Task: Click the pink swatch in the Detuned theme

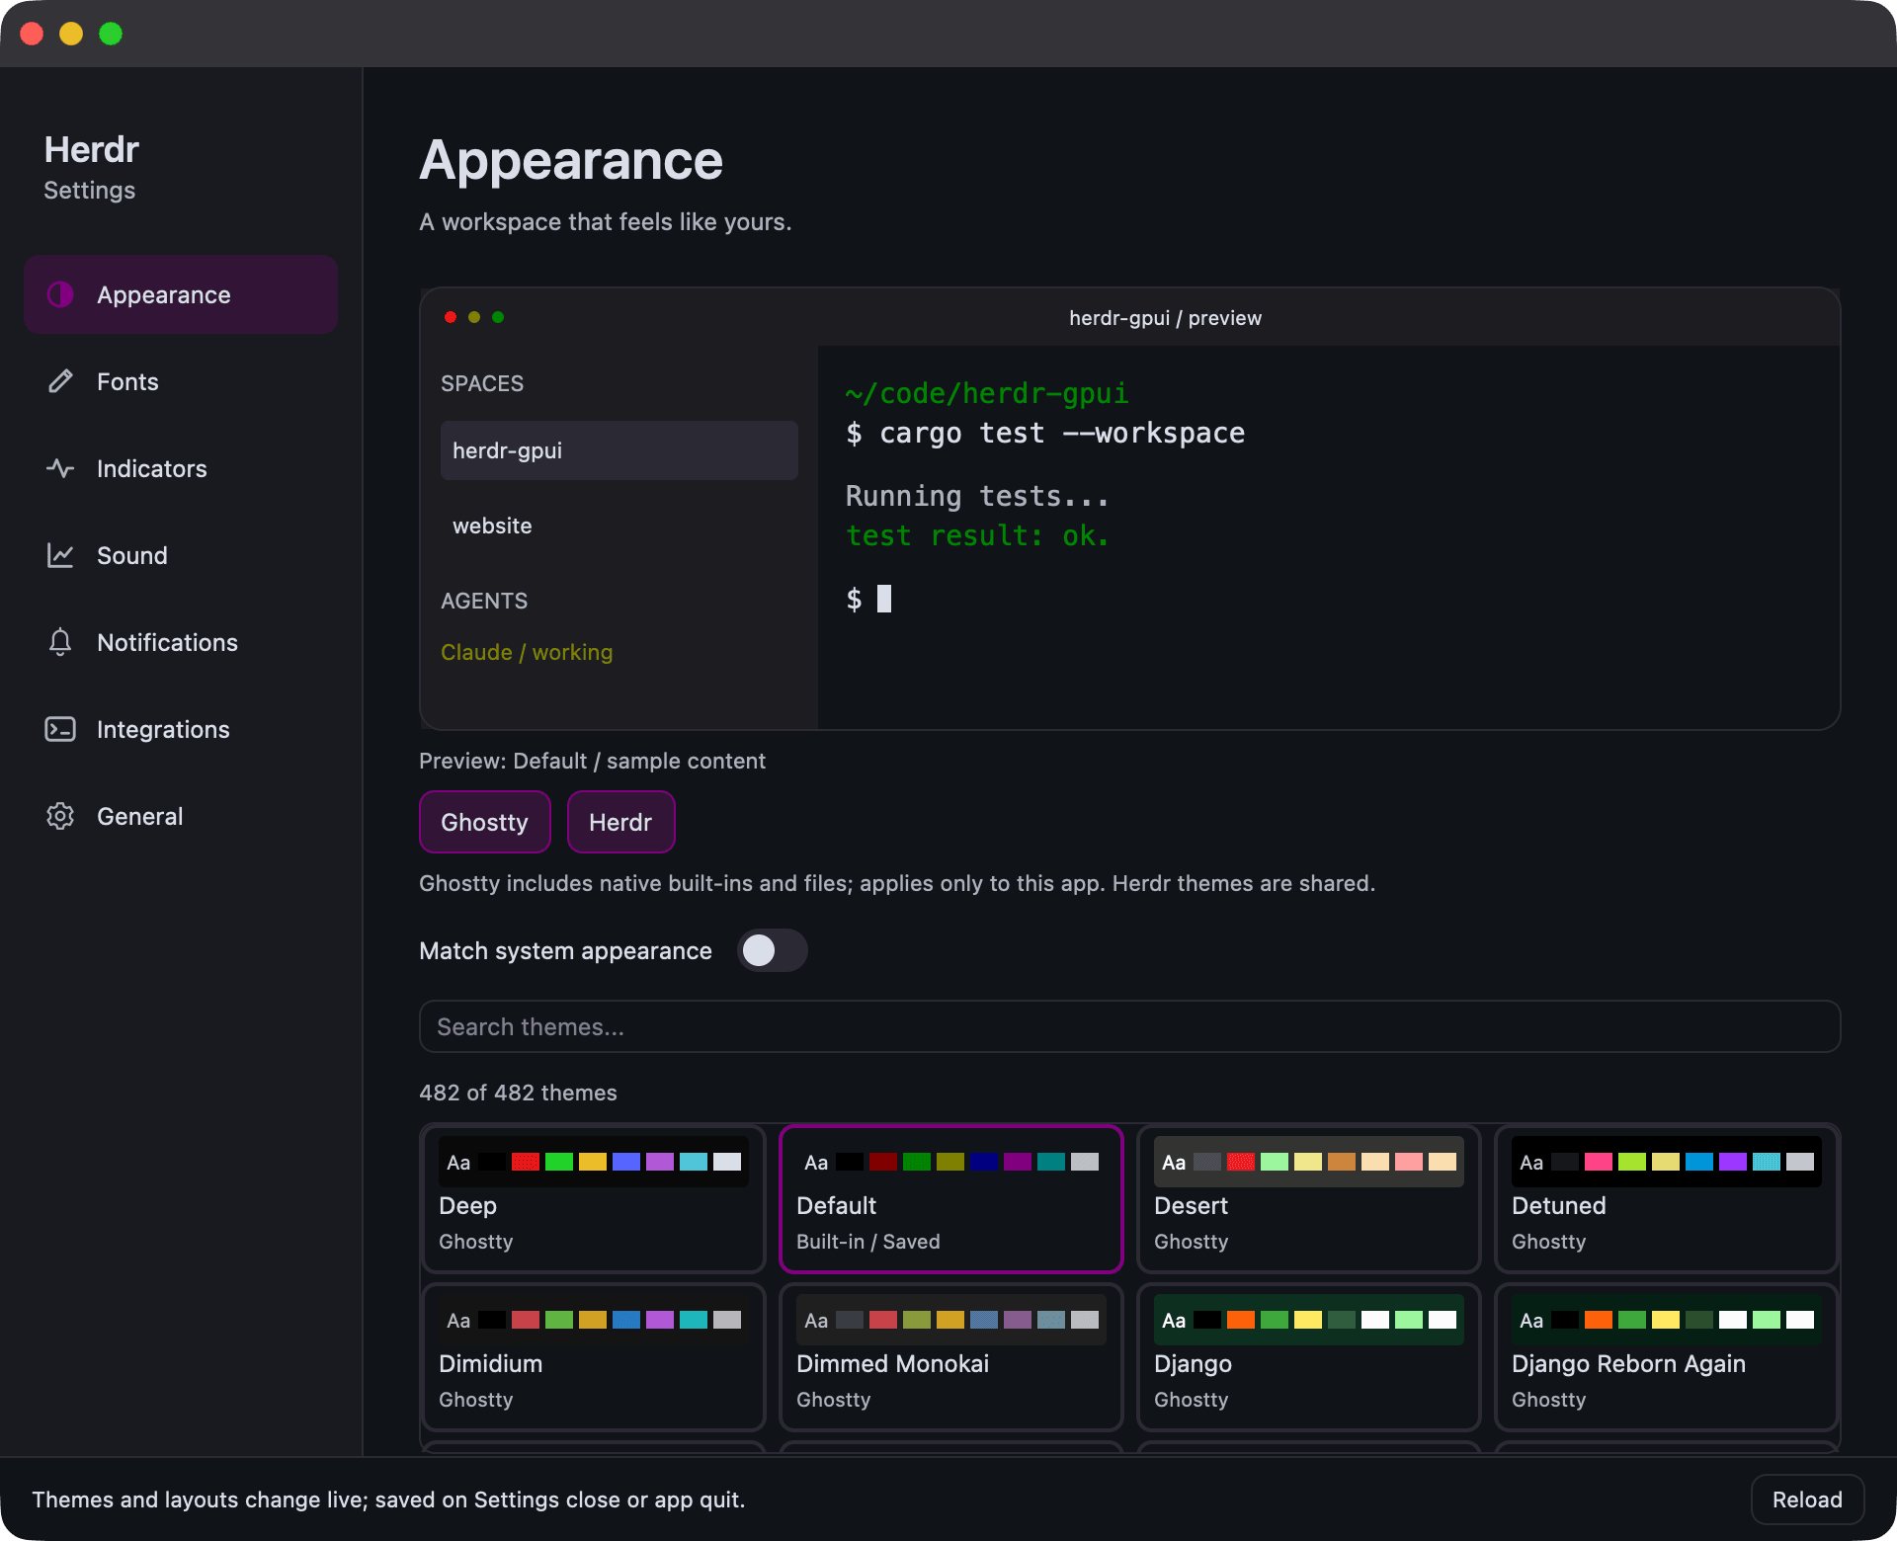Action: point(1599,1162)
